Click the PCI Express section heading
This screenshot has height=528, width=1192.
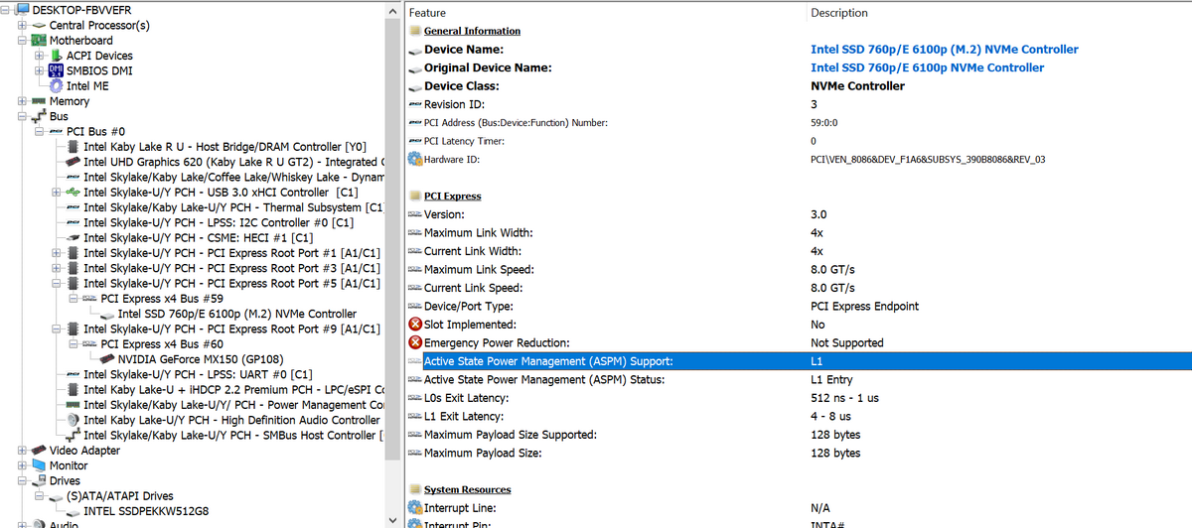[452, 197]
